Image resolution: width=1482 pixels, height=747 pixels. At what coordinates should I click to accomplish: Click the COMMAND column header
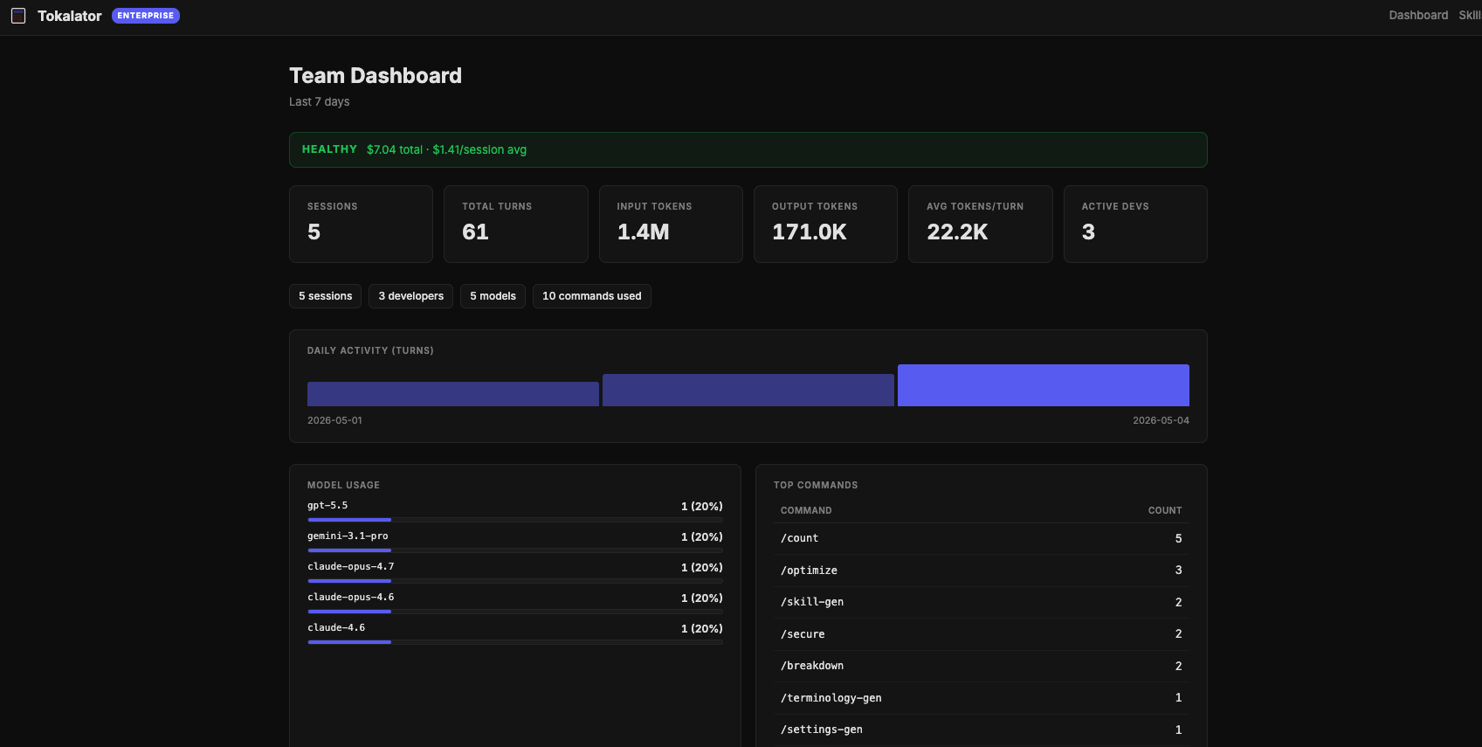tap(806, 510)
